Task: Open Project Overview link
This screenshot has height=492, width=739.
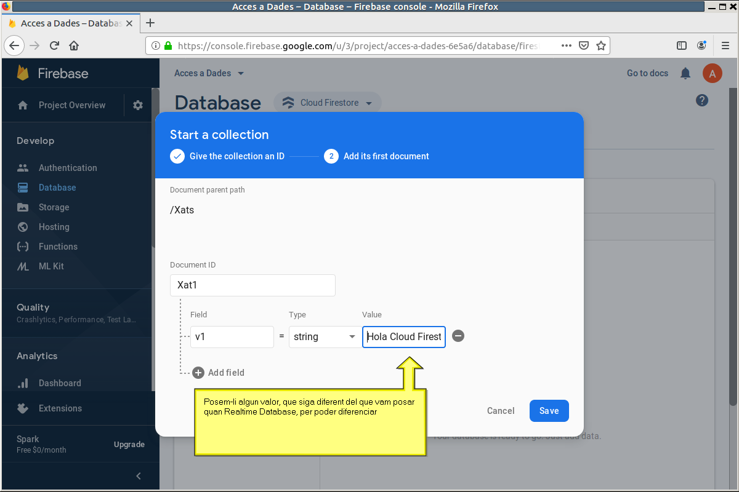Action: (72, 105)
